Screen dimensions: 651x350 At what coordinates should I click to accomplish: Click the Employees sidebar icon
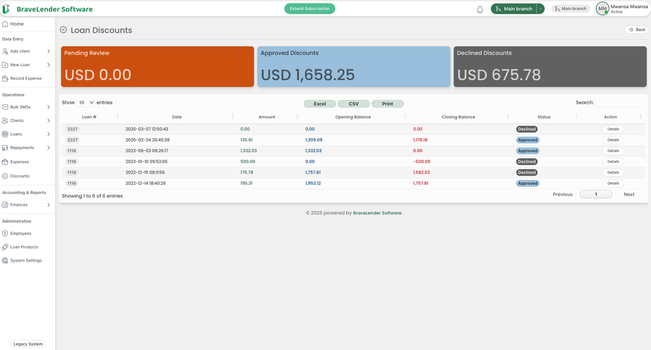coord(5,233)
